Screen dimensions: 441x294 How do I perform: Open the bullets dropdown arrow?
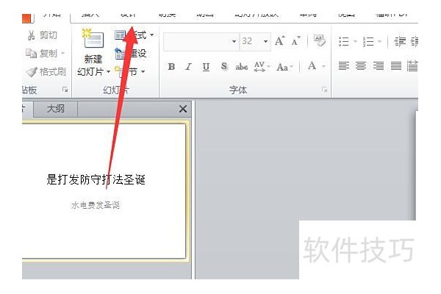pyautogui.click(x=355, y=41)
